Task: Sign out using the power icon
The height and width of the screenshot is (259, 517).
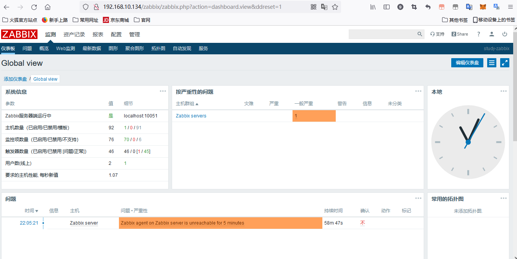Action: 505,34
